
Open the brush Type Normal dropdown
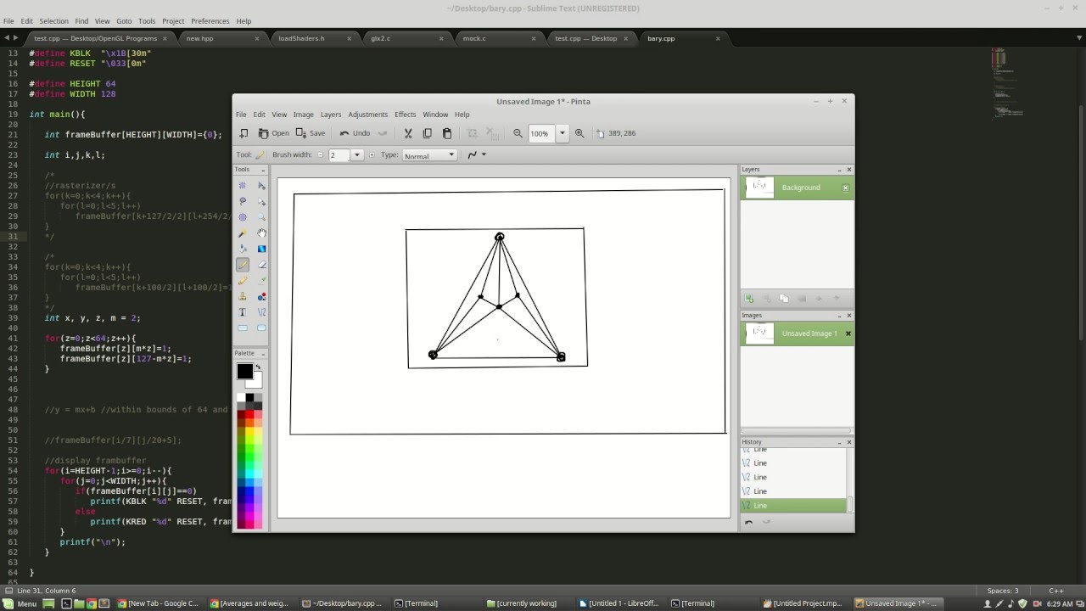[x=429, y=155]
